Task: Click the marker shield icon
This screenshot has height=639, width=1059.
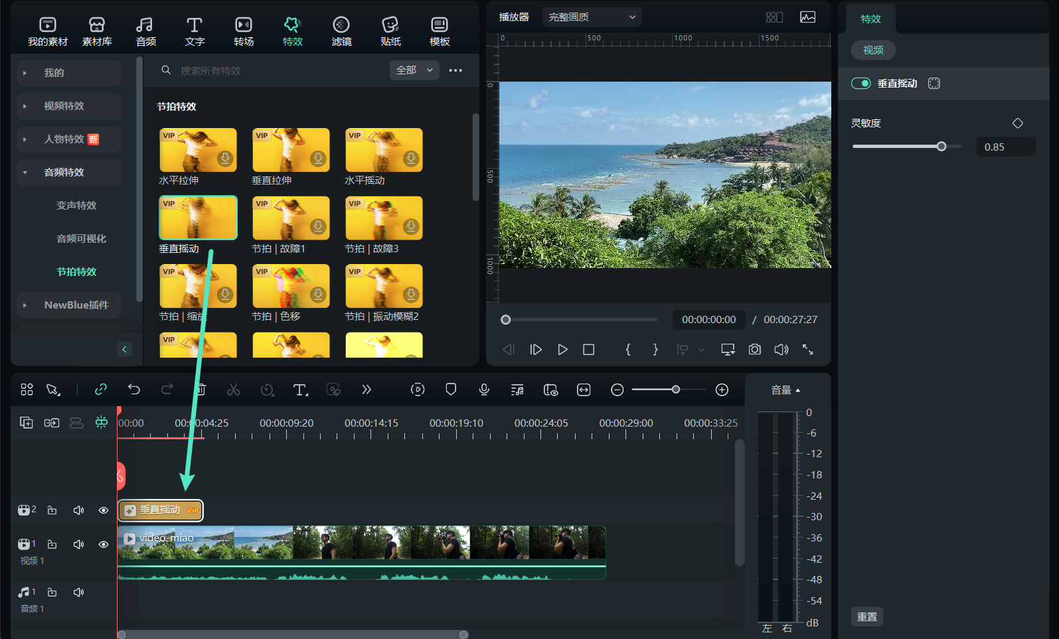Action: [451, 390]
